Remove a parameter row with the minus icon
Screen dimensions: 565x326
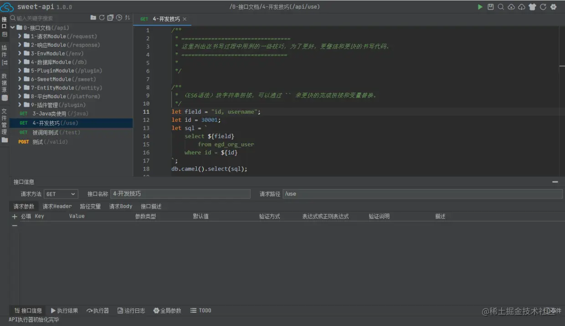(x=15, y=226)
